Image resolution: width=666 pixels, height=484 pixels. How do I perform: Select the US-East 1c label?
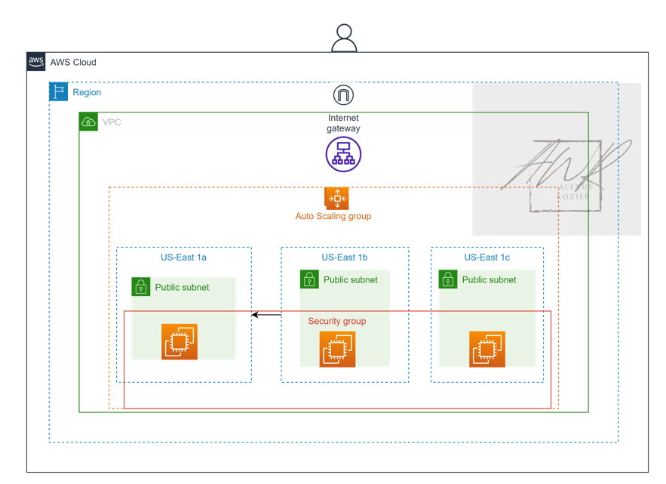[x=486, y=257]
